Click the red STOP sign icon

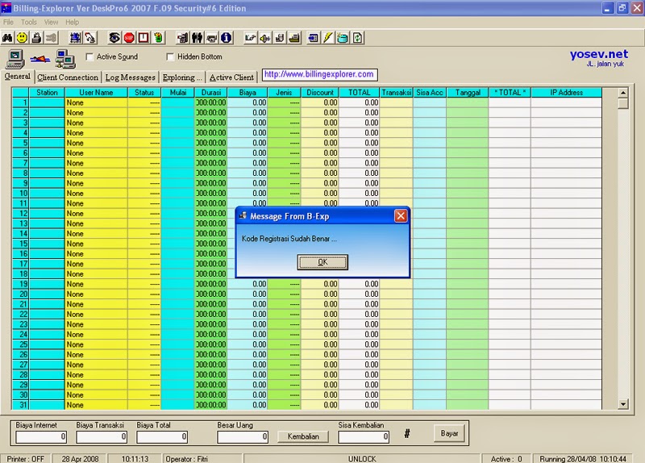click(x=129, y=38)
